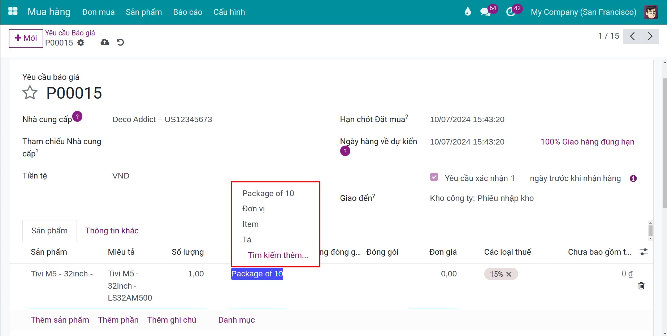This screenshot has height=336, width=667.
Task: Save record manually with cloud upload icon
Action: click(105, 42)
